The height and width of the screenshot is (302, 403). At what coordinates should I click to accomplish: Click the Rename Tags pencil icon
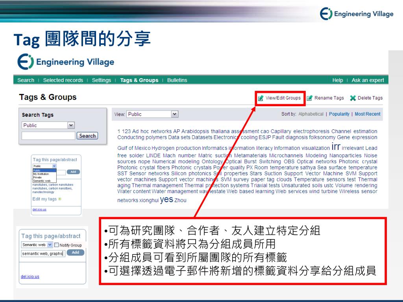point(309,98)
